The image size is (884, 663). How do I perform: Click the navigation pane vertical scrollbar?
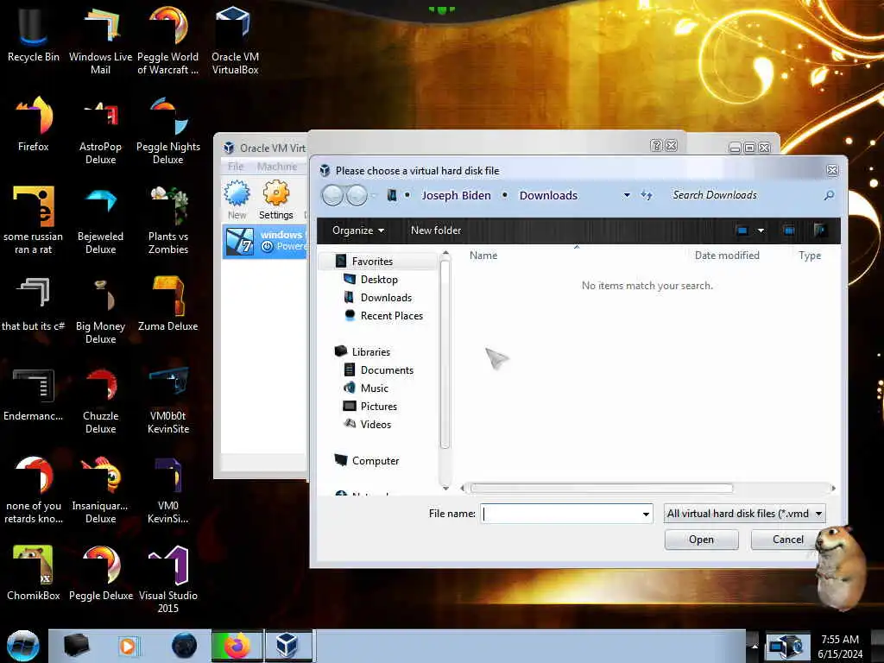(x=445, y=355)
